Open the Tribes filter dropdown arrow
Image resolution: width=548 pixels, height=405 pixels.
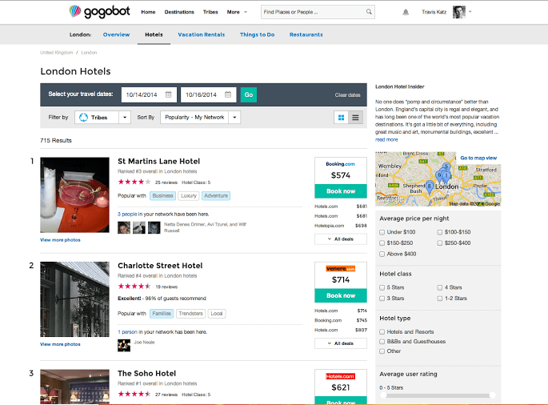pos(125,118)
